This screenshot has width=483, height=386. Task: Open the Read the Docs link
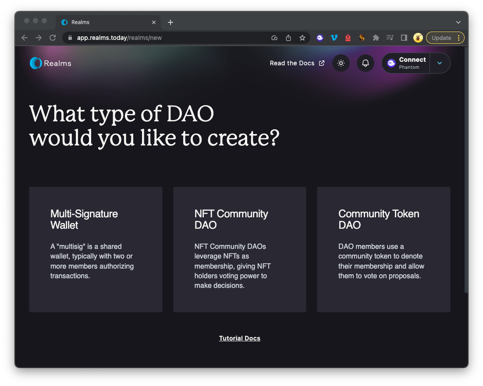pos(297,63)
